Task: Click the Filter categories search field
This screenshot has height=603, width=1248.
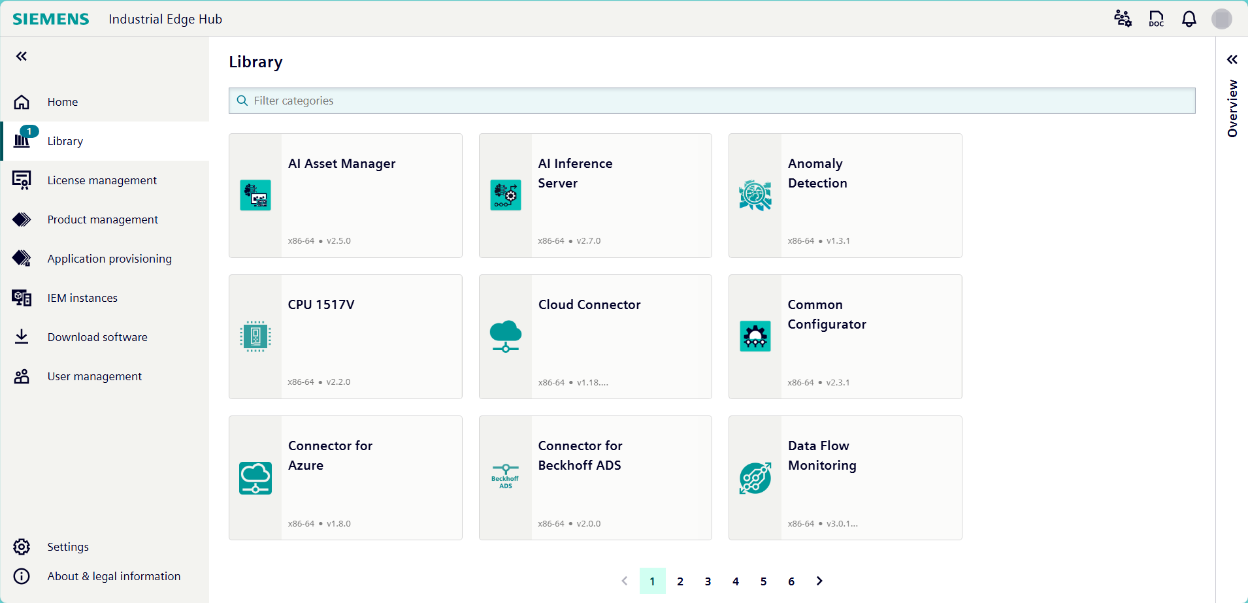Action: [x=712, y=101]
